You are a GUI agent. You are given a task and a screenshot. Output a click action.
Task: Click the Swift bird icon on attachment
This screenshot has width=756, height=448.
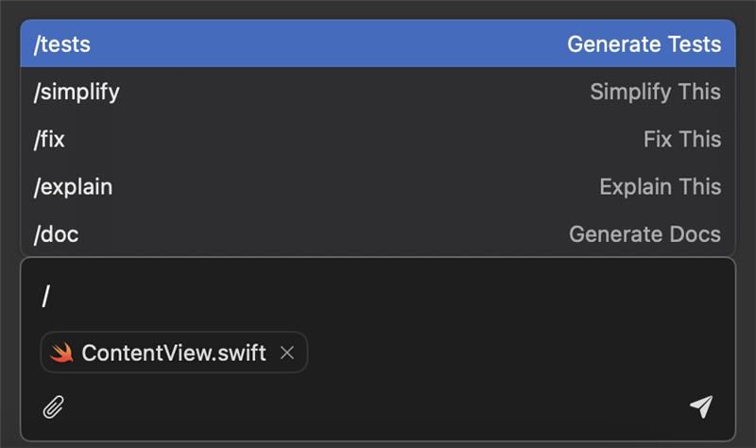coord(62,353)
